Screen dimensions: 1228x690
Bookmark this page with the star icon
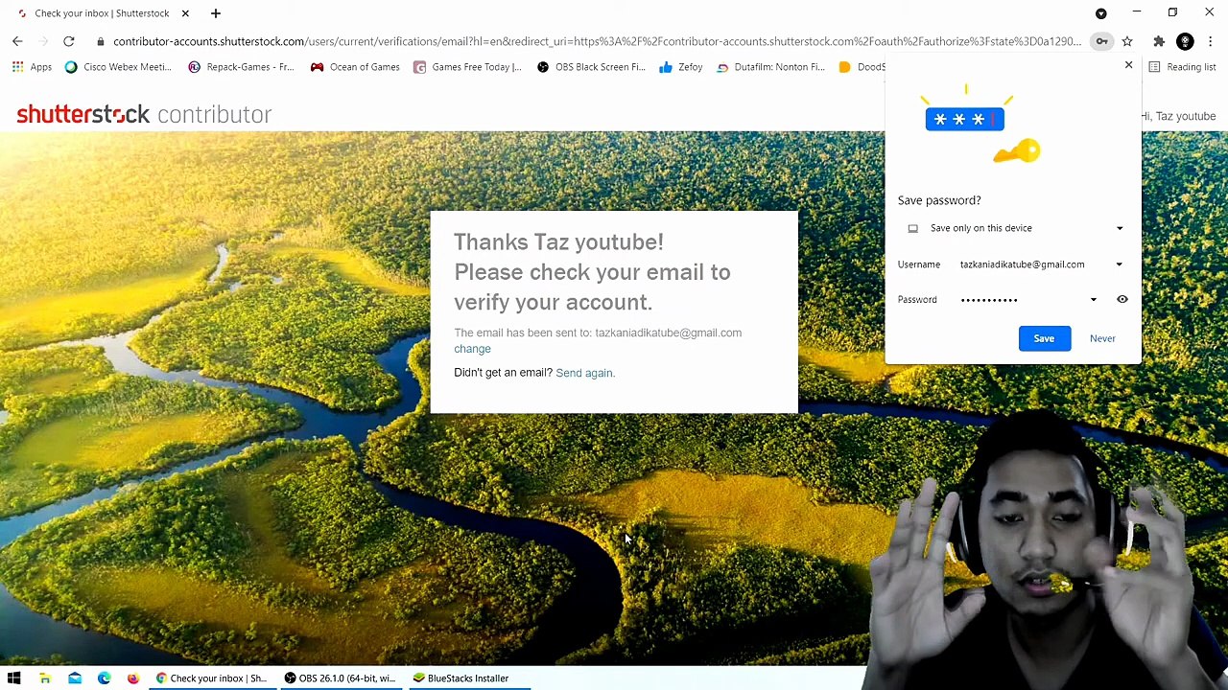tap(1127, 41)
